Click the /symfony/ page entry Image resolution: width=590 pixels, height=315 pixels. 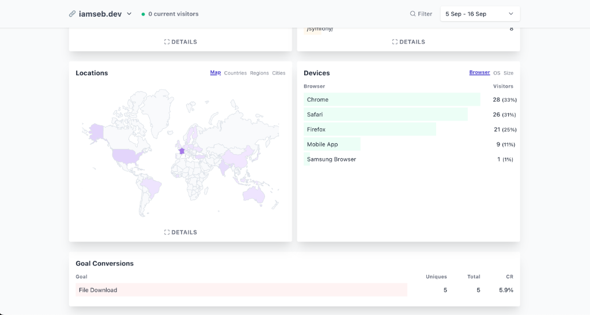(x=320, y=29)
